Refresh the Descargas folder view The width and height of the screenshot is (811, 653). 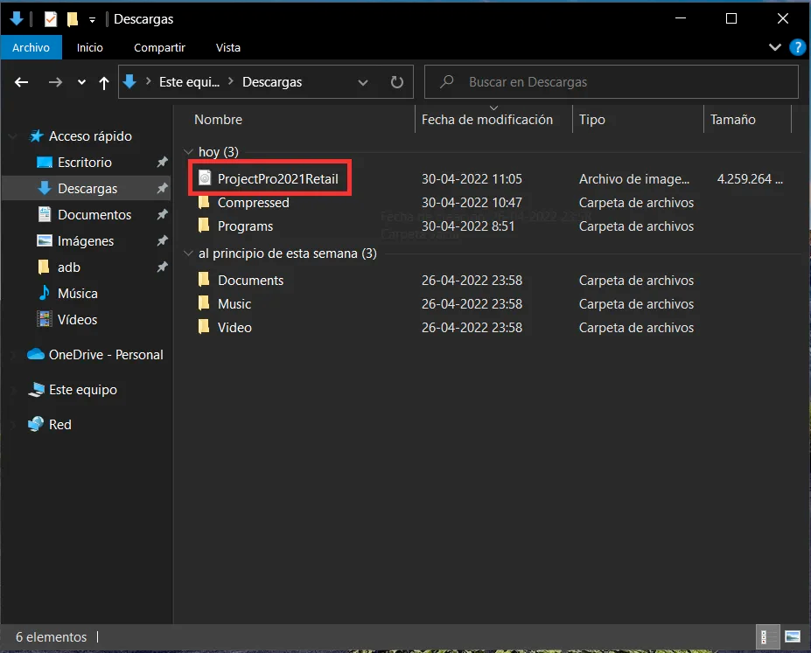[396, 82]
